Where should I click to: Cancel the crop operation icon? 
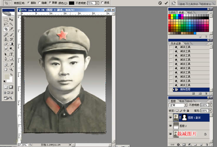(160, 3)
